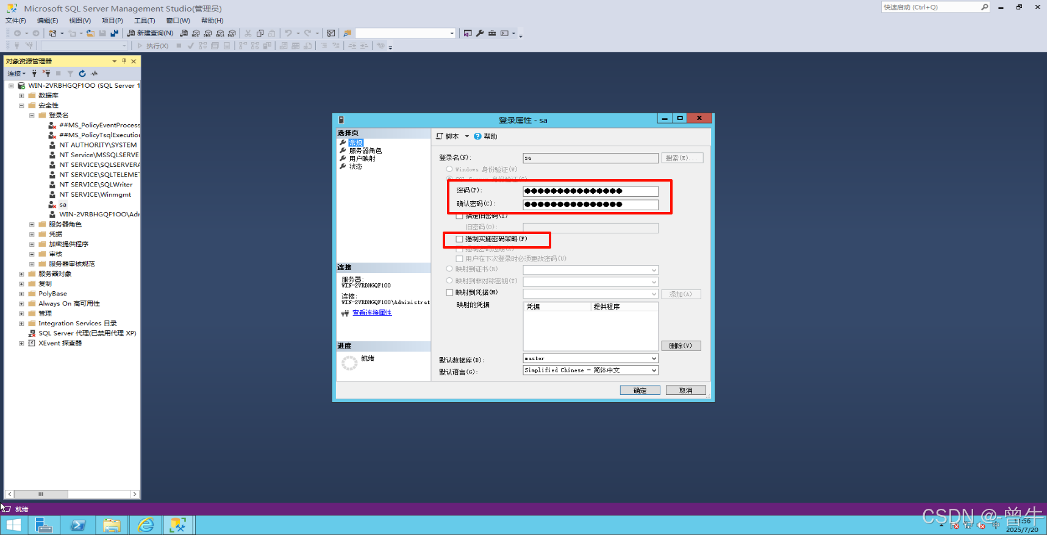
Task: Expand the 服务器角色 tree node
Action: click(x=32, y=224)
